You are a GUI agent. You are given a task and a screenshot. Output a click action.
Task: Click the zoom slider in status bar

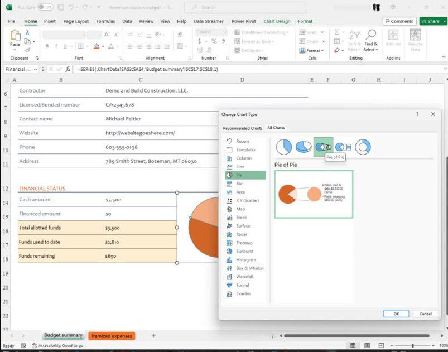click(412, 345)
